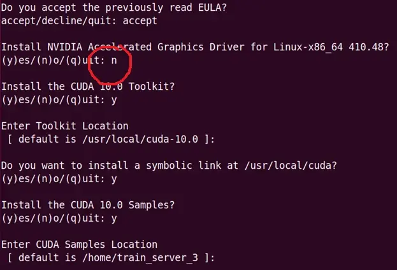Click the red-circled 'n' driver answer
The width and height of the screenshot is (397, 270).
point(114,60)
